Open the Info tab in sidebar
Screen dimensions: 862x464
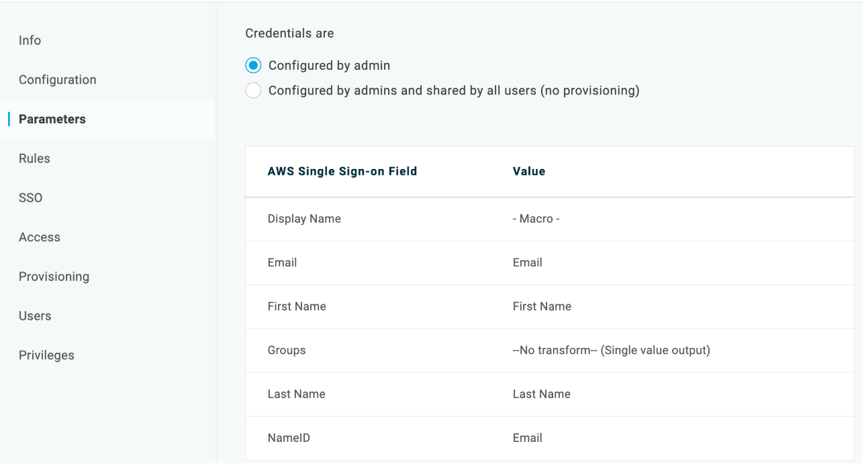[x=30, y=40]
